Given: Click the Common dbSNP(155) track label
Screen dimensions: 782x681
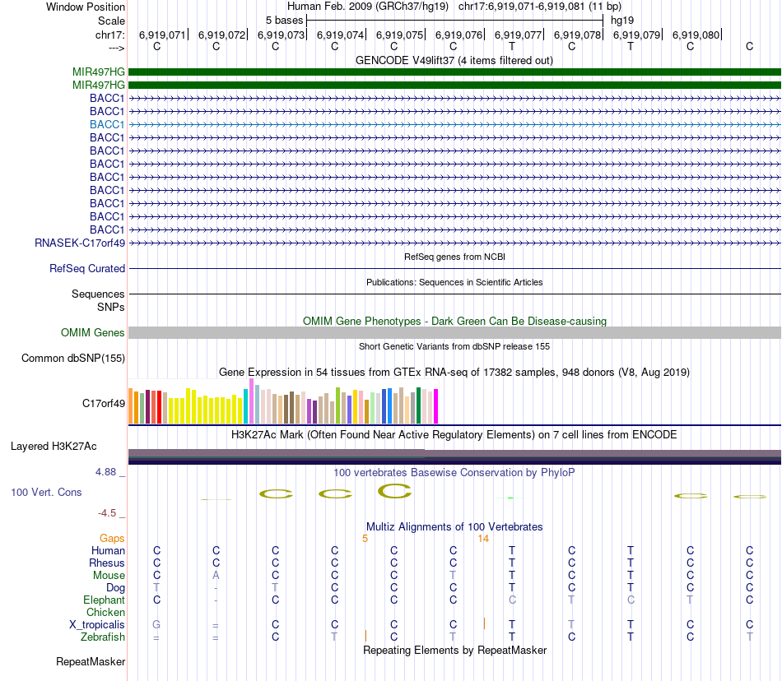Looking at the screenshot, I should click(73, 359).
